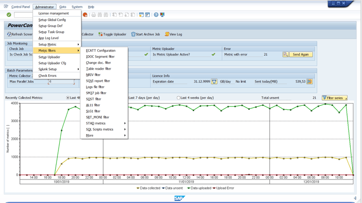Viewport: 362px width, 203px height.
Task: Select SM37 job filter entry
Action: pyautogui.click(x=104, y=93)
